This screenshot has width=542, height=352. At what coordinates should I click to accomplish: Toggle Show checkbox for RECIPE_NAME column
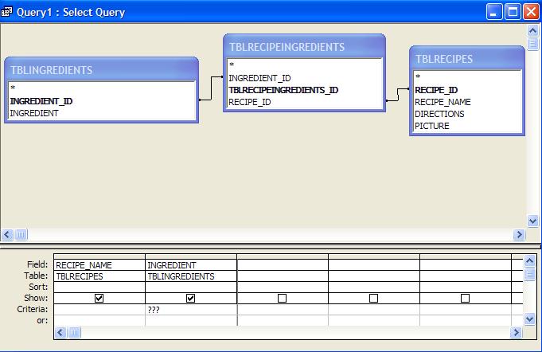pos(99,298)
